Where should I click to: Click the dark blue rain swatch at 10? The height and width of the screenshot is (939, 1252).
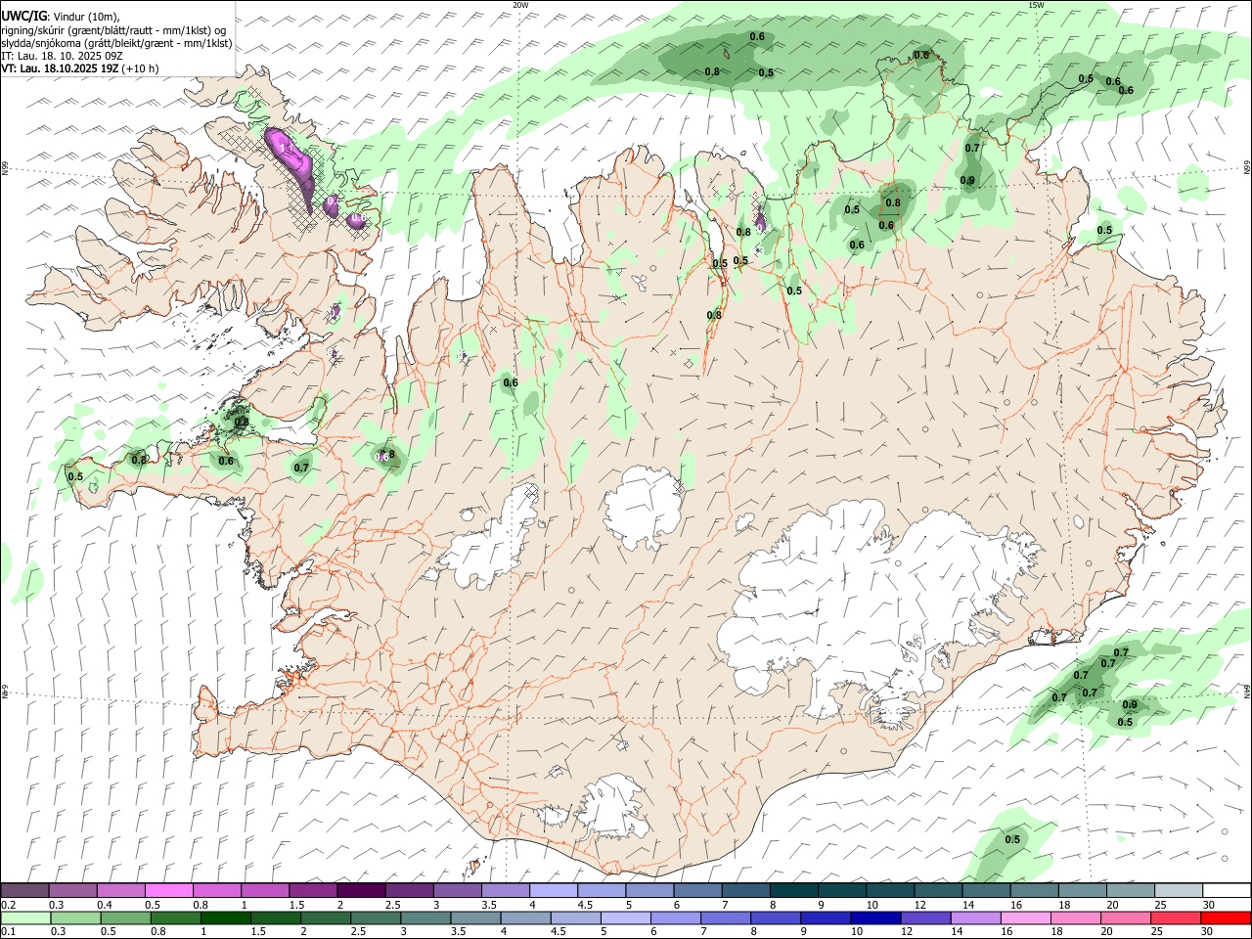pyautogui.click(x=875, y=917)
